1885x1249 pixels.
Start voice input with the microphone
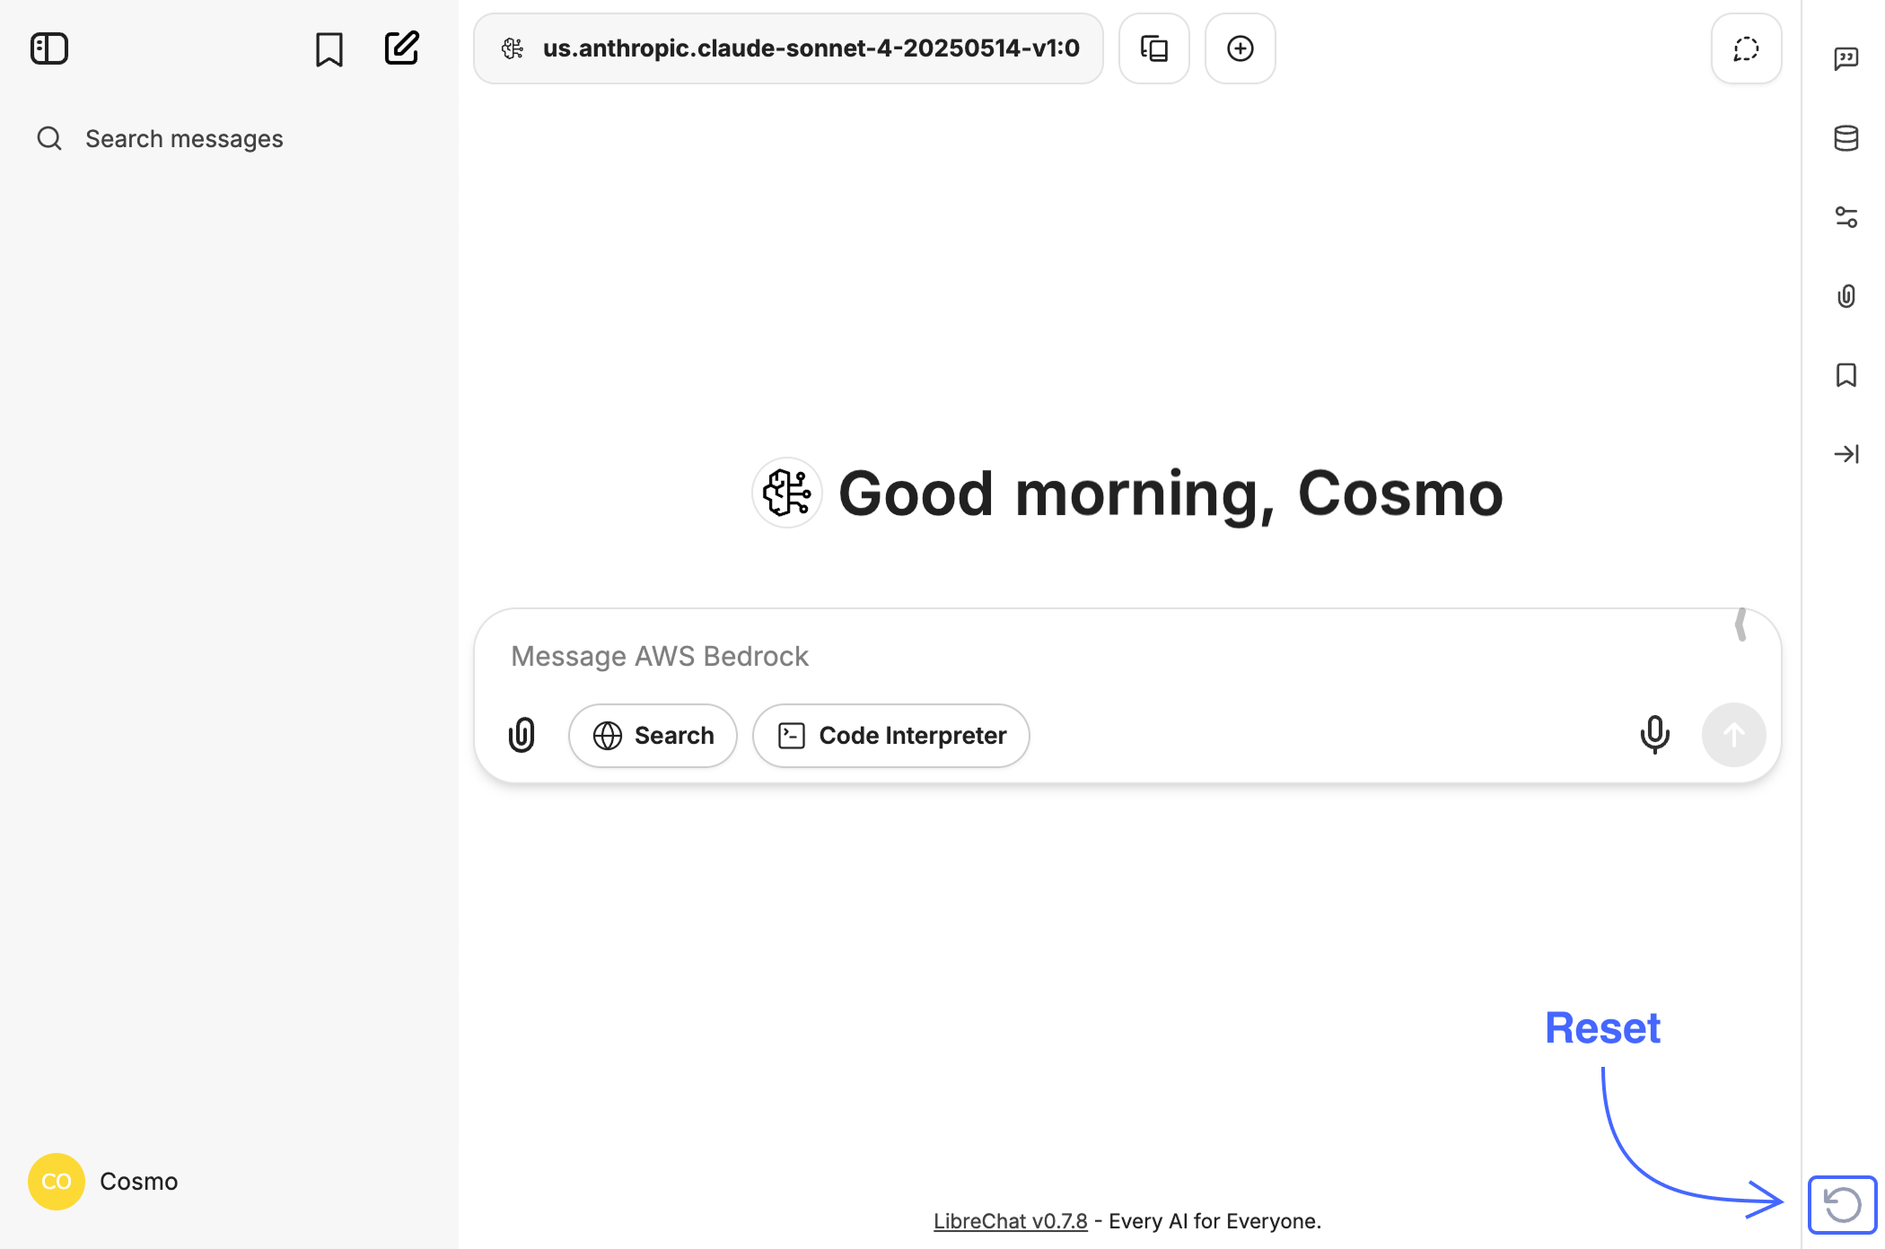pyautogui.click(x=1654, y=735)
